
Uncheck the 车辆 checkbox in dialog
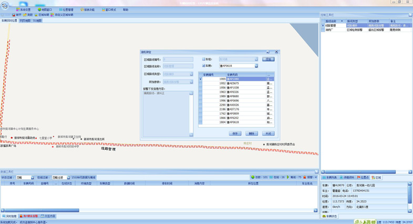(x=204, y=66)
